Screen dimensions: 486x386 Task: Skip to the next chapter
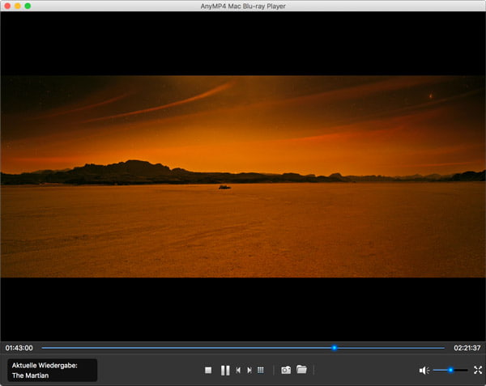(x=249, y=370)
